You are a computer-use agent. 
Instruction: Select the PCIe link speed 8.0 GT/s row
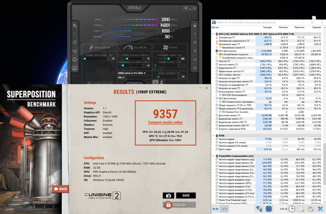(268, 129)
